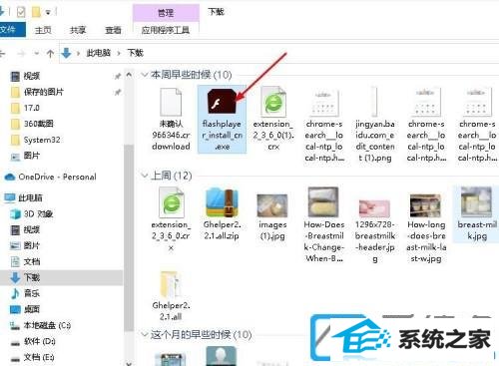499x366 pixels.
Task: Open the 共享 ribbon tab
Action: 78,30
